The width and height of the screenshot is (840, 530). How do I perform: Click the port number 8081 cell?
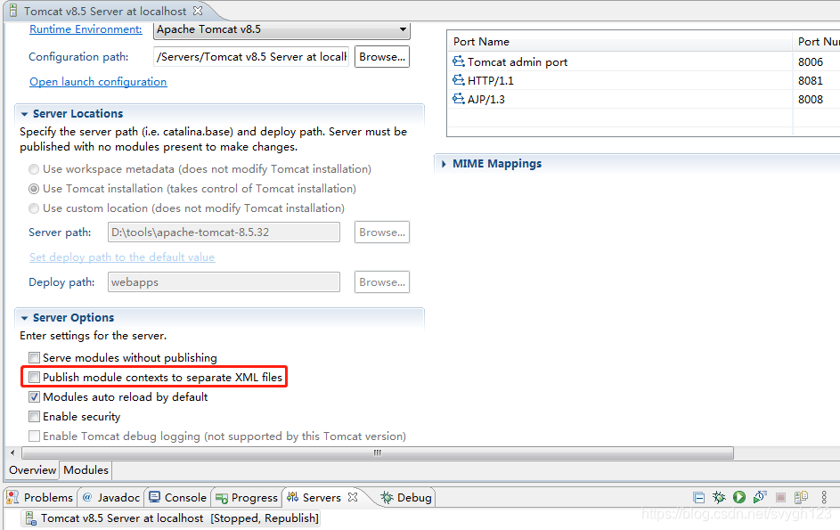point(811,80)
